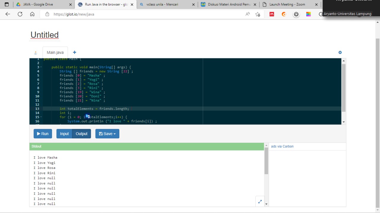
Task: Collapse the for-loop fold on line 15
Action: 41,117
